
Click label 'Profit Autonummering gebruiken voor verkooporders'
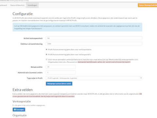point(69,54)
